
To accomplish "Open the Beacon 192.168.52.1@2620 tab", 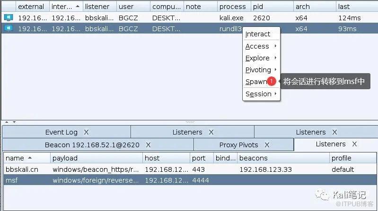I will click(x=92, y=145).
